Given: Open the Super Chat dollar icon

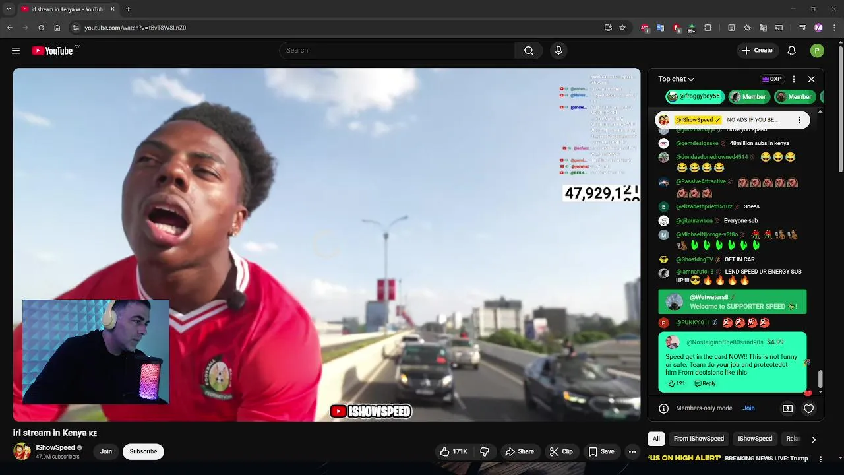Looking at the screenshot, I should pyautogui.click(x=787, y=408).
